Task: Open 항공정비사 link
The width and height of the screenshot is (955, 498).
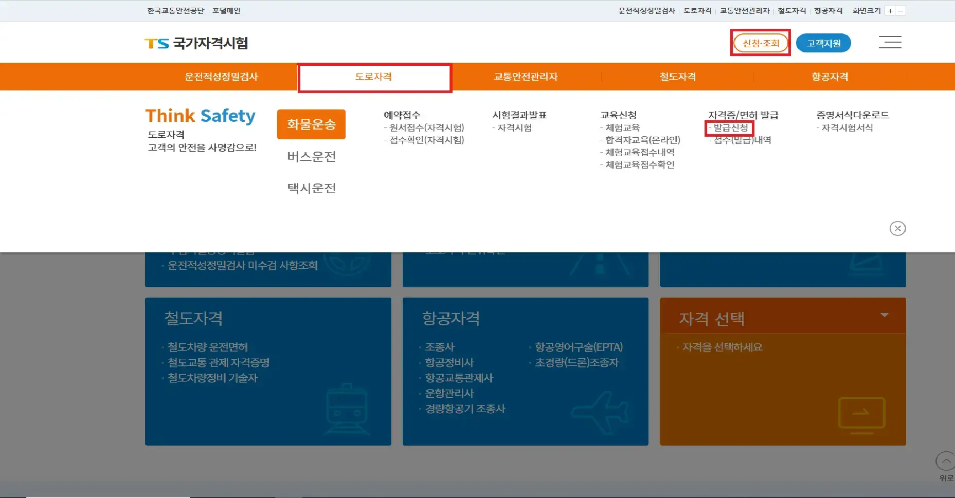Action: (449, 362)
